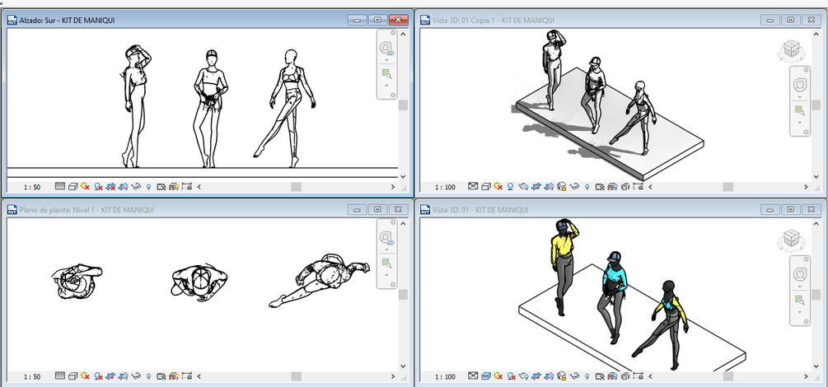The image size is (828, 387).
Task: Open the 1 : 100 scale in 01 Copia 1 view
Action: click(x=445, y=187)
